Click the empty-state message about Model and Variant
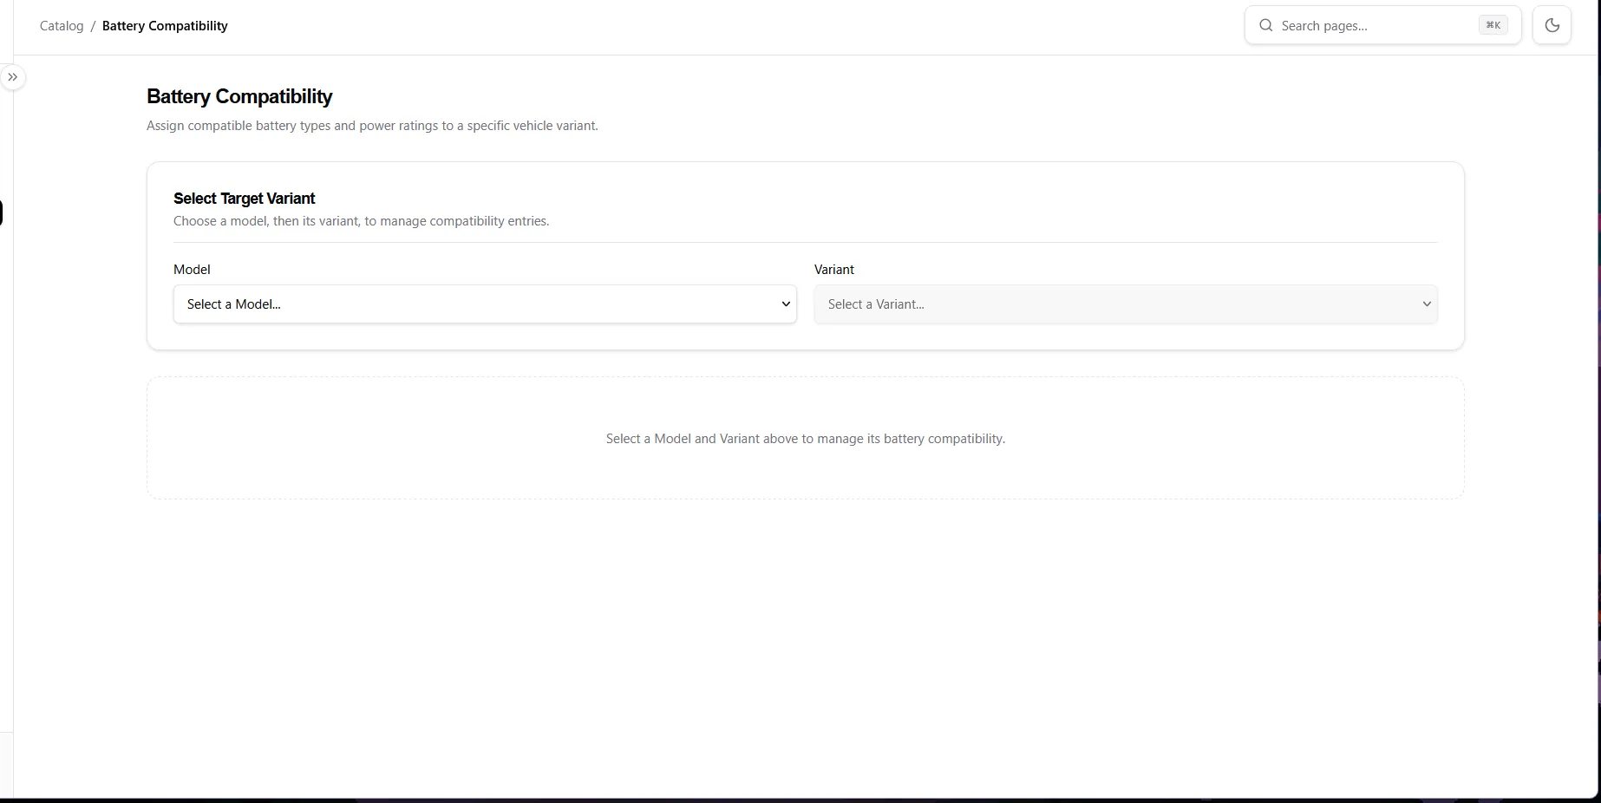 pos(806,439)
